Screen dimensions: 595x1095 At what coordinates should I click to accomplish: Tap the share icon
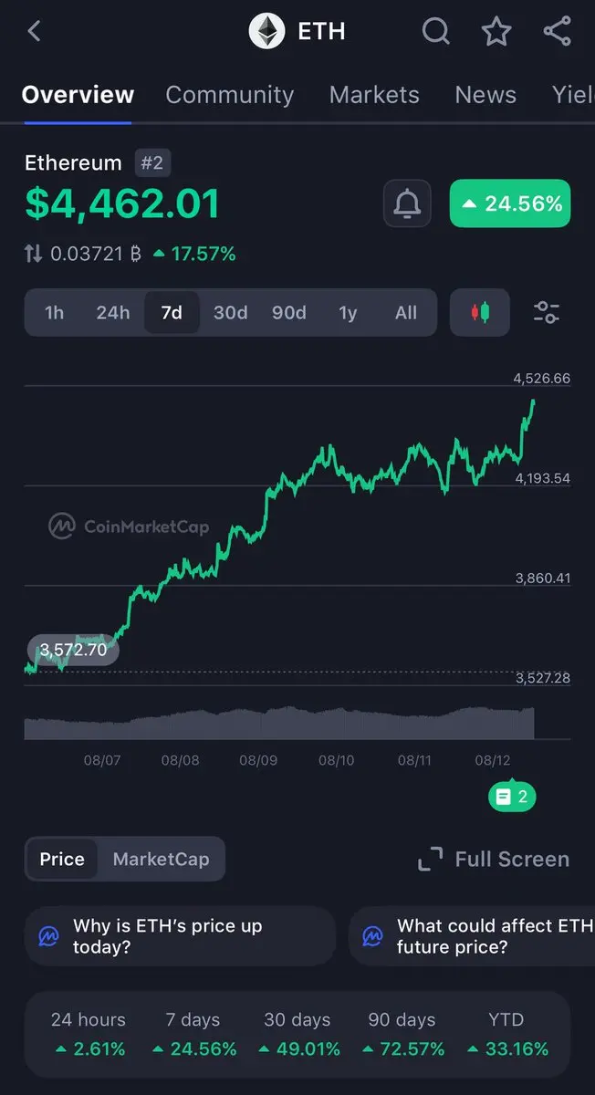click(557, 31)
